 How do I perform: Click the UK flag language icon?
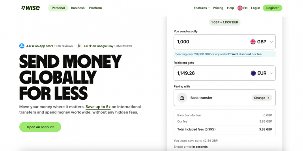coord(240,8)
